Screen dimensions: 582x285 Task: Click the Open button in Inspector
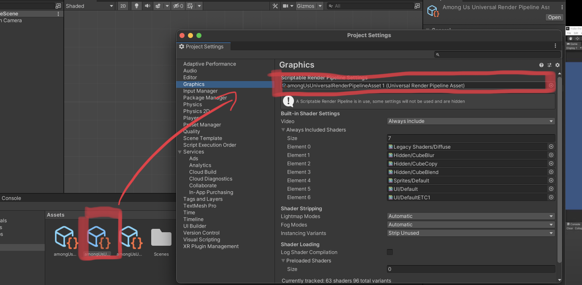pos(554,17)
